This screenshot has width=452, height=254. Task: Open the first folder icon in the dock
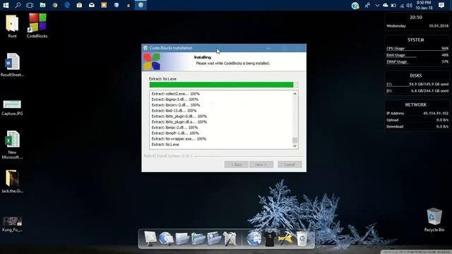pyautogui.click(x=182, y=238)
